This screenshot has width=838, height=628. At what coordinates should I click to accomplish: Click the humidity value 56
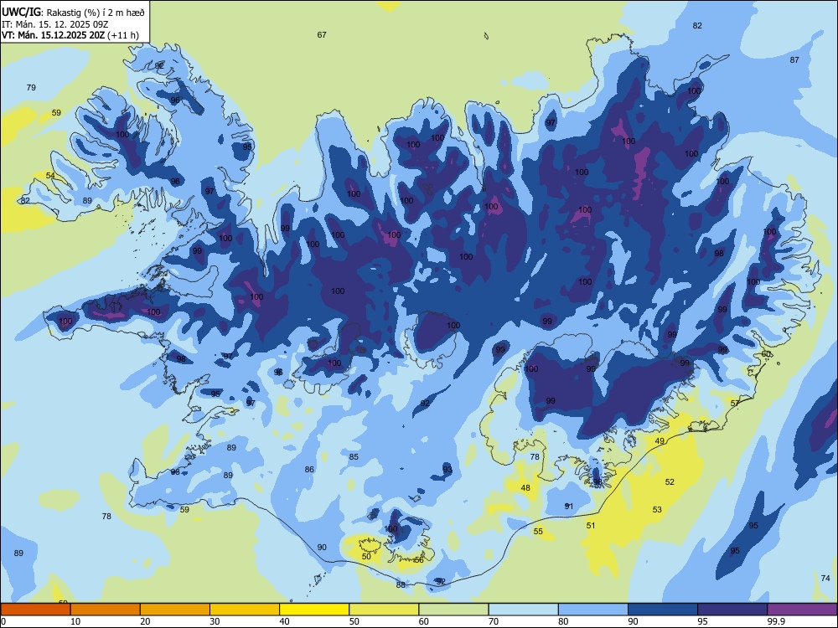click(x=419, y=559)
